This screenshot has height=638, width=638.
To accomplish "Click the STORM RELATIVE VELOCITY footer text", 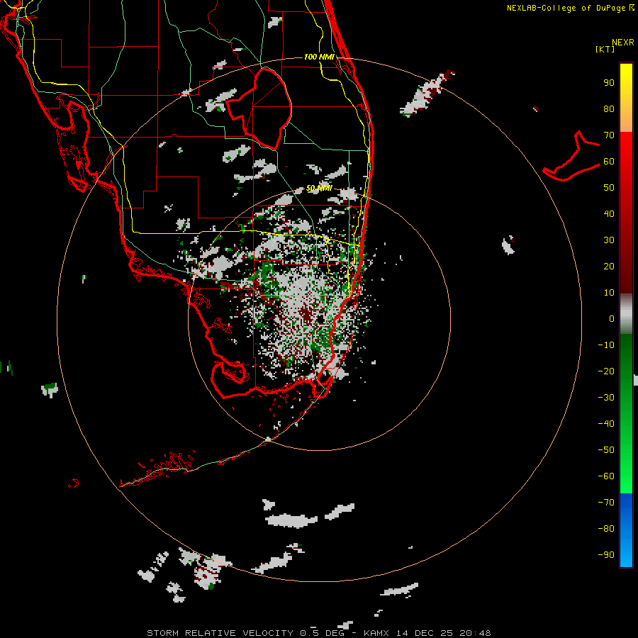I will click(x=219, y=633).
